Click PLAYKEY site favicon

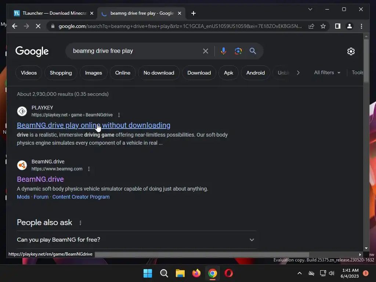(22, 111)
